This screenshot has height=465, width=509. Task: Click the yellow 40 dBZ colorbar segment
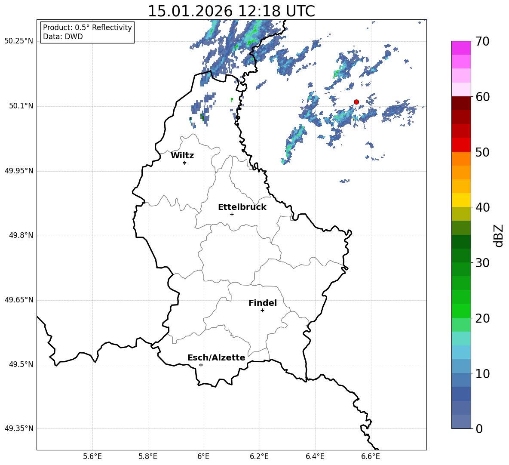(x=461, y=200)
